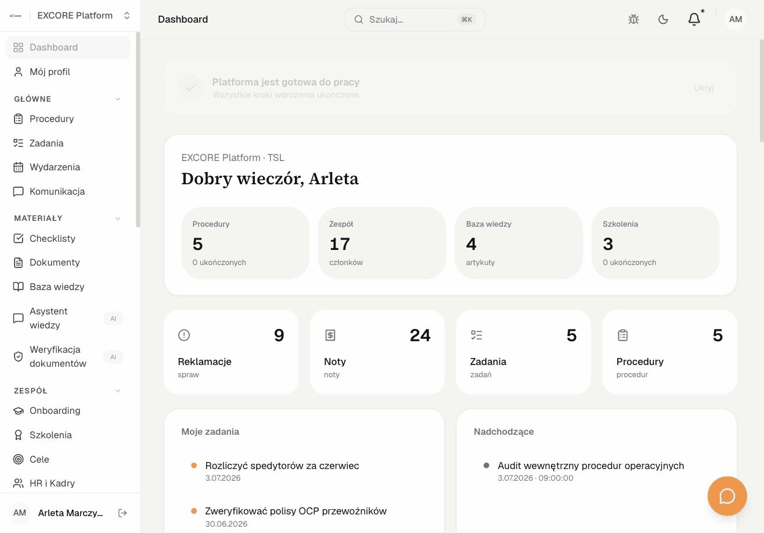Click the Checklisty sidebar icon
Viewport: 764px width, 533px height.
[19, 238]
